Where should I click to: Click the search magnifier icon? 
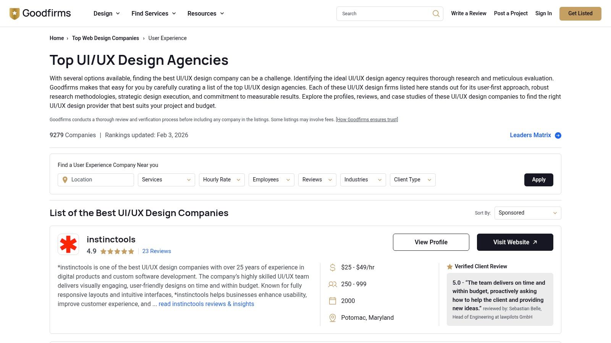[436, 13]
